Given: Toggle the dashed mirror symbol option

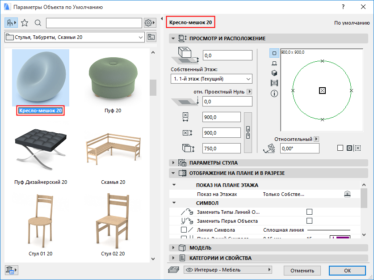Looking at the screenshot, I should click(358, 148).
